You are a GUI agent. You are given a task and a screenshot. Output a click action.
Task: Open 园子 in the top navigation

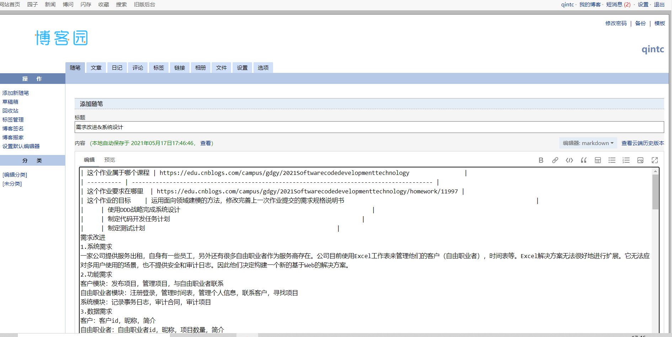coord(32,5)
